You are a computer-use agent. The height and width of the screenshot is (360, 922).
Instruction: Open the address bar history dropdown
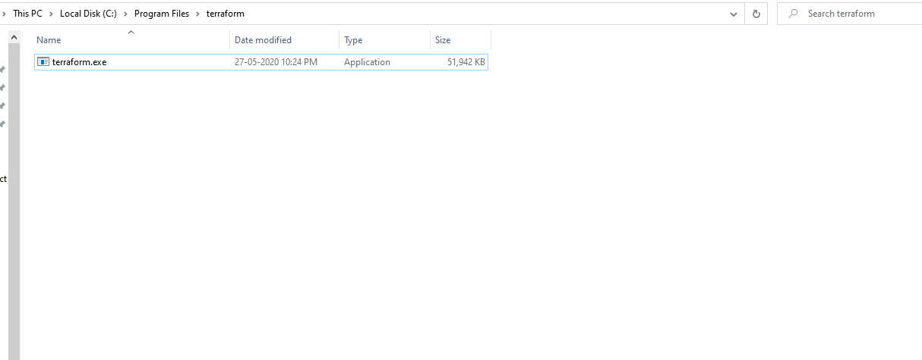click(733, 14)
